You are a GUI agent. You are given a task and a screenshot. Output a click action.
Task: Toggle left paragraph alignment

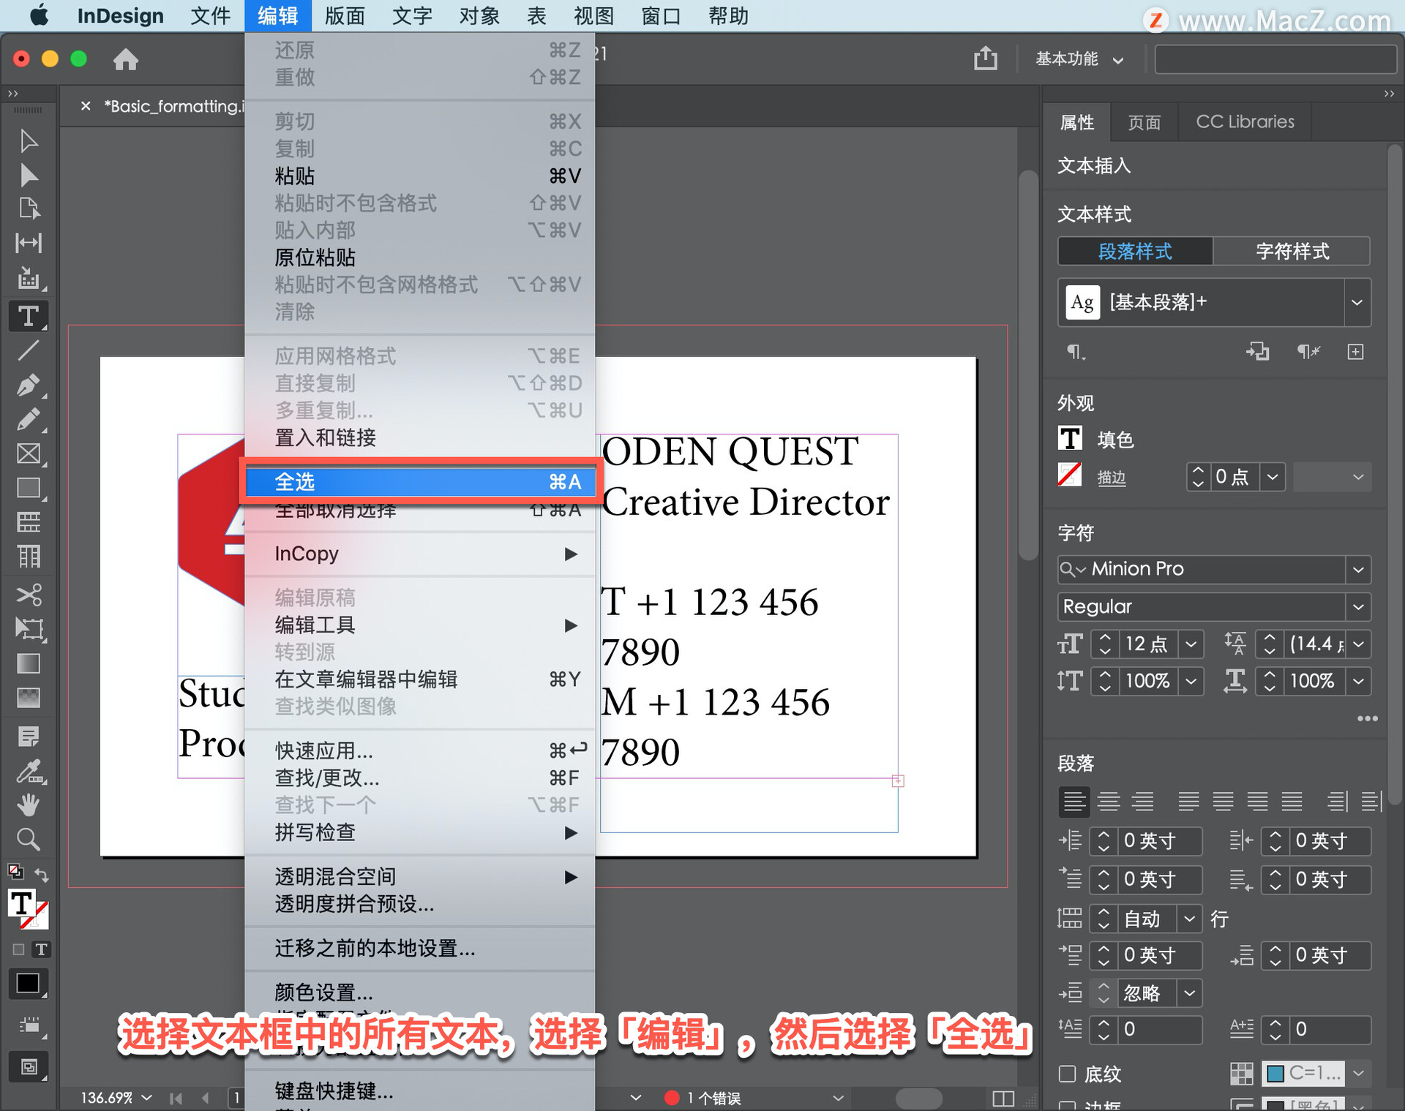click(1074, 802)
